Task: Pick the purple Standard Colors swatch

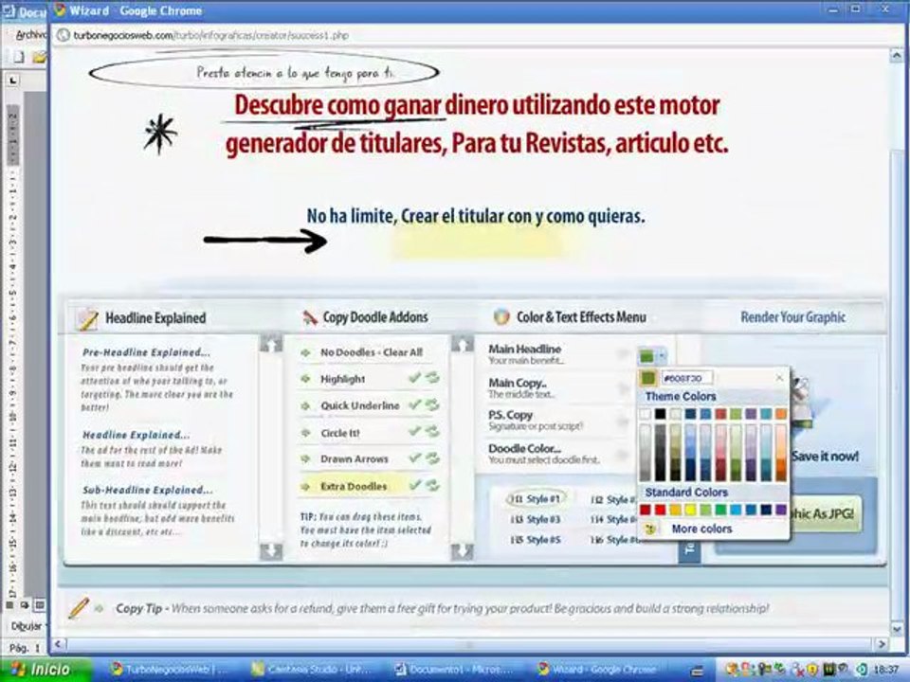Action: coord(781,510)
